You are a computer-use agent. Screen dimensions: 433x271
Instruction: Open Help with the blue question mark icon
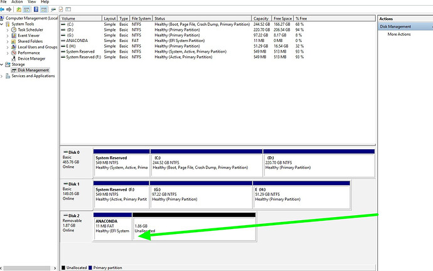click(x=36, y=9)
